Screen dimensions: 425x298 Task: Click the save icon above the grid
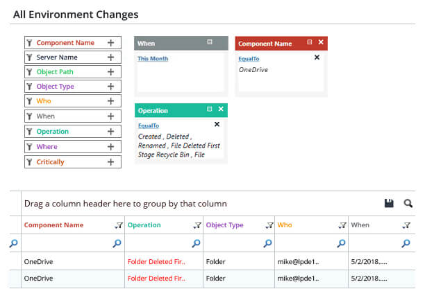[x=389, y=203]
